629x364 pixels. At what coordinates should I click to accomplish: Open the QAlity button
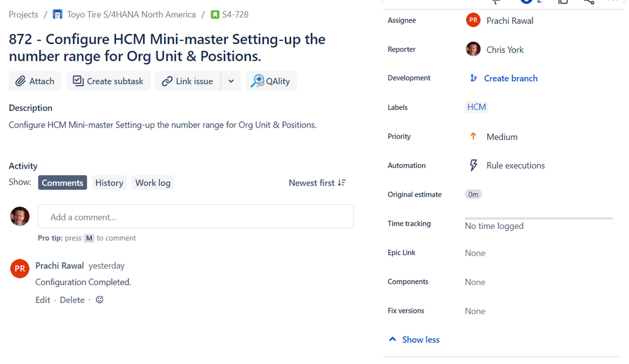[x=271, y=81]
